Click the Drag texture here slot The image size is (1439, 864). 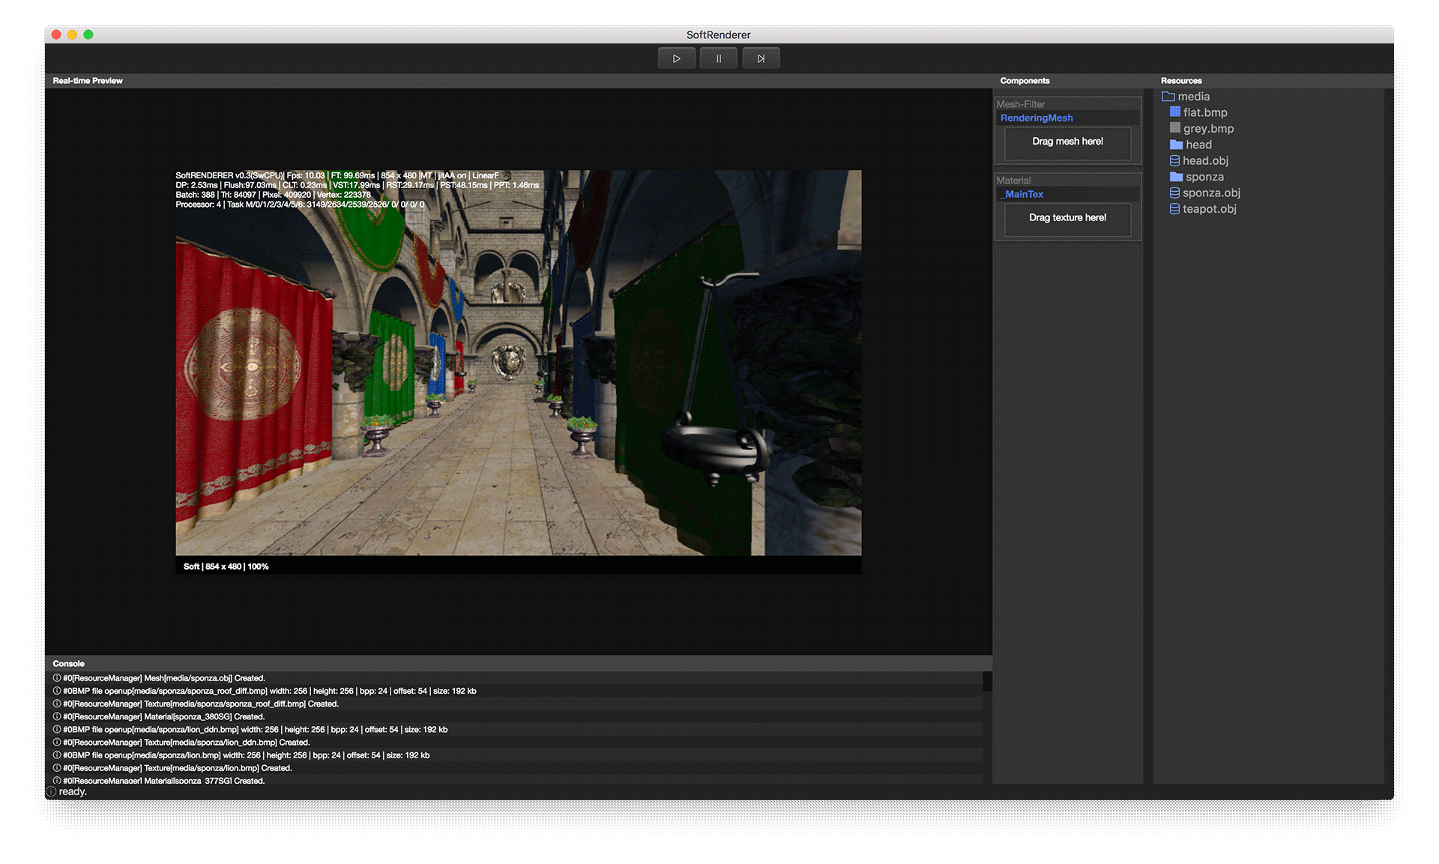point(1067,218)
